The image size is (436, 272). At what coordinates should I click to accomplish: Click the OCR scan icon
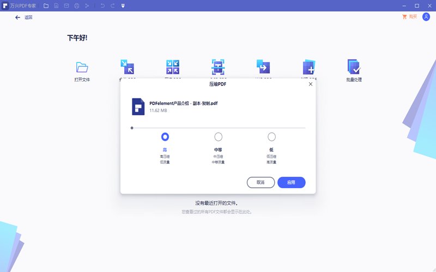pyautogui.click(x=218, y=67)
